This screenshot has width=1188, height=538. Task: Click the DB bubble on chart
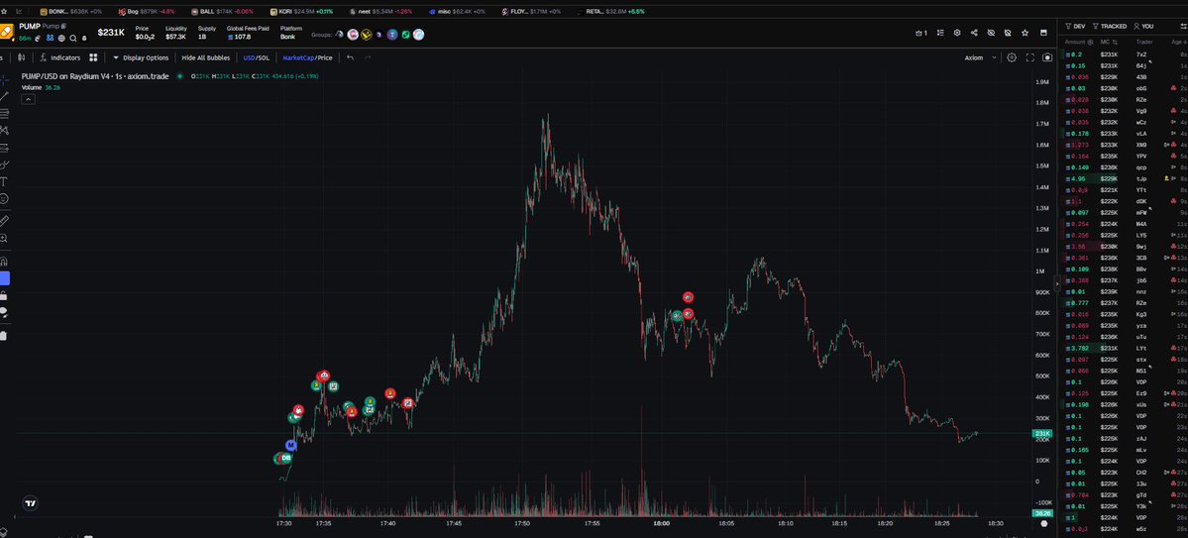[286, 459]
